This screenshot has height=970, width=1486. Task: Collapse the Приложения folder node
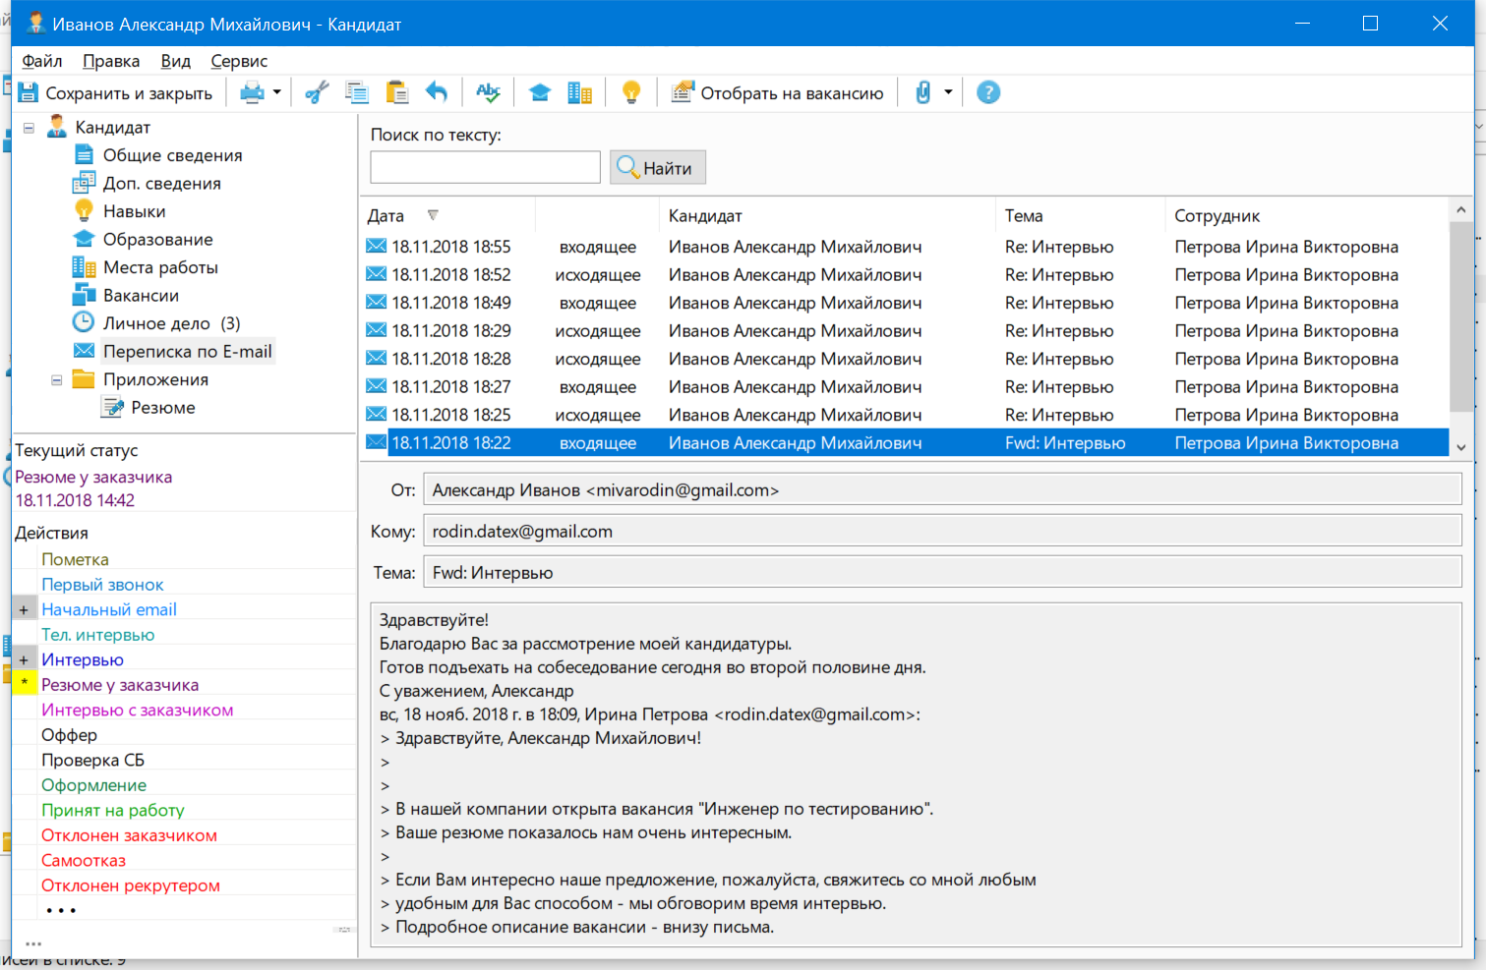pyautogui.click(x=57, y=380)
